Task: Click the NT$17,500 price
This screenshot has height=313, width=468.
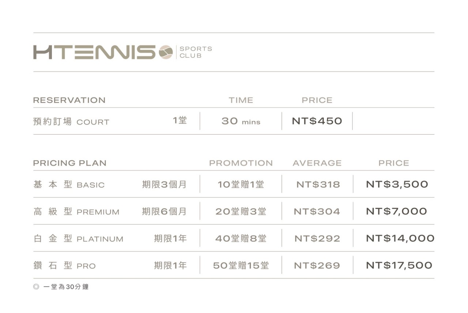Action: click(x=399, y=265)
